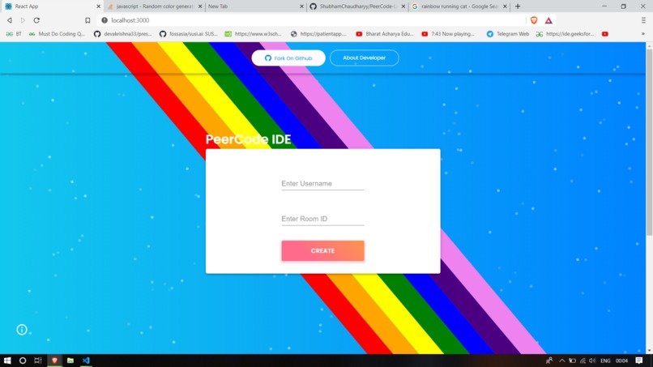Open the Windows Start menu
The width and height of the screenshot is (653, 367).
(7, 361)
